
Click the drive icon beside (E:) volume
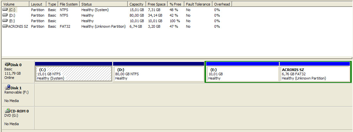coord(5,21)
